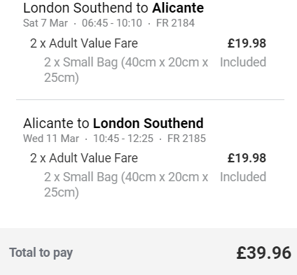This screenshot has width=297, height=275.
Task: Click the return £19.98 fare price
Action: [247, 158]
